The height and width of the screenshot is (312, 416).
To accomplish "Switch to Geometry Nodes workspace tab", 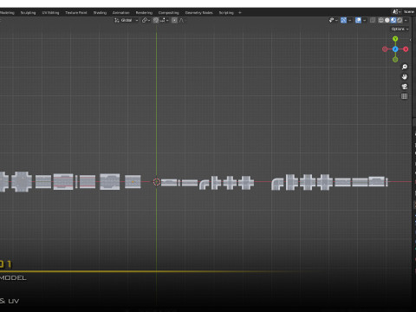I will tap(198, 13).
